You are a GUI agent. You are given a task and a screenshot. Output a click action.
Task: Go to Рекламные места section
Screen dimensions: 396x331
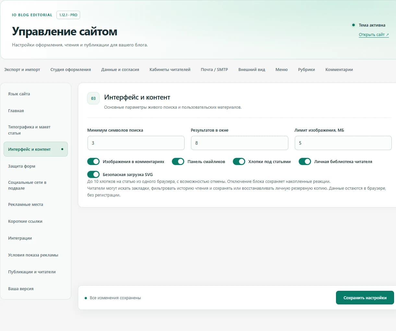(x=36, y=205)
